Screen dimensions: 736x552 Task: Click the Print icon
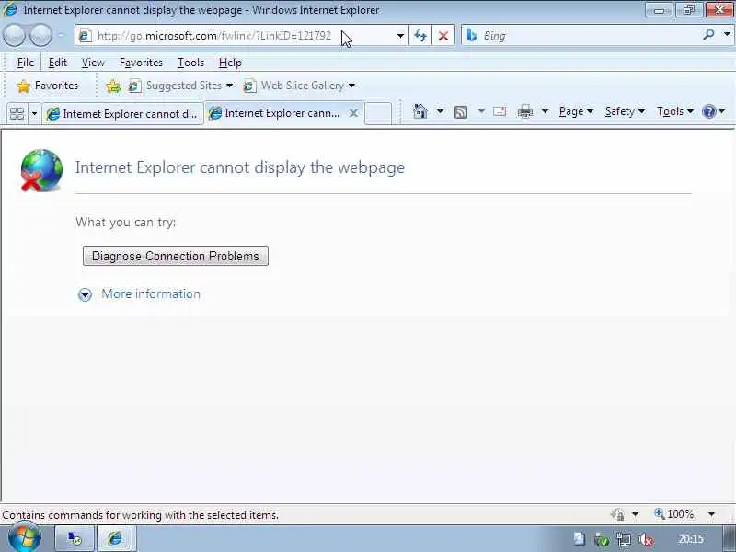tap(524, 111)
